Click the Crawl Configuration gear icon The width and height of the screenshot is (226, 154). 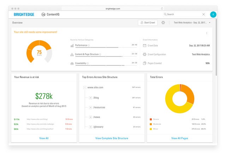144,54
